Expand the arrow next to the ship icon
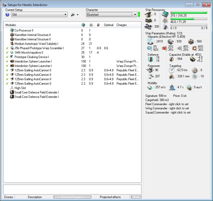This screenshot has width=213, height=201. point(78,15)
